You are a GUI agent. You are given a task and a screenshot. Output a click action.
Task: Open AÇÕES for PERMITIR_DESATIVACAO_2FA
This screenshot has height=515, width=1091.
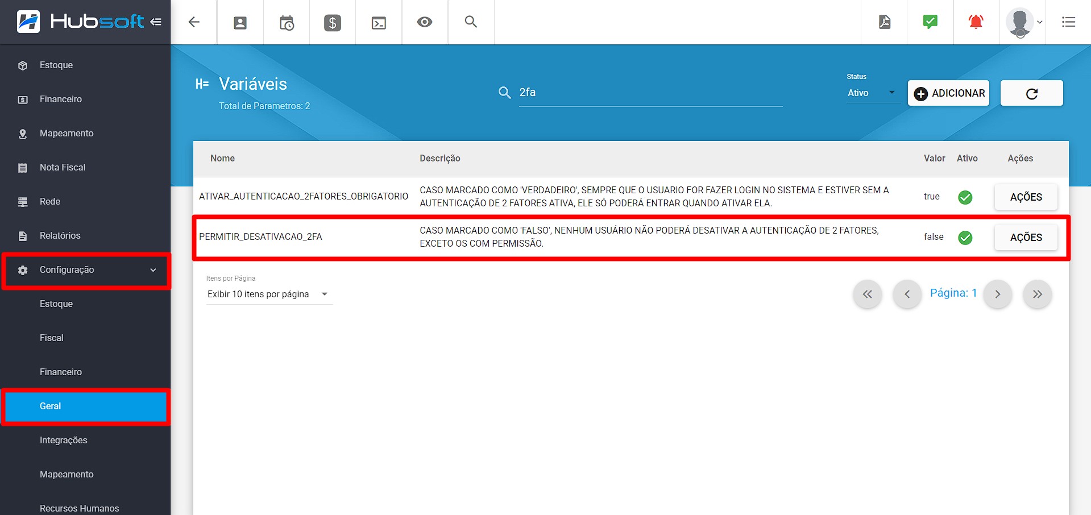pos(1026,238)
